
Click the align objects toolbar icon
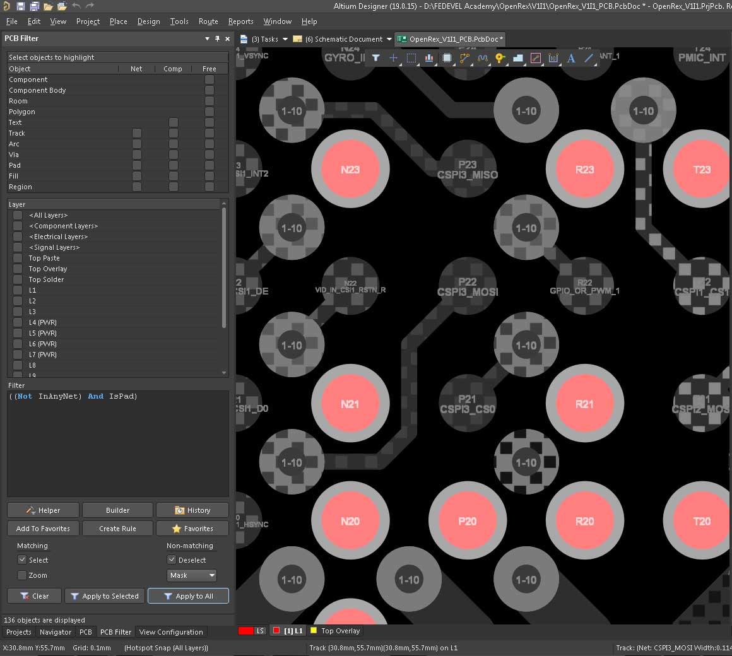click(x=429, y=58)
